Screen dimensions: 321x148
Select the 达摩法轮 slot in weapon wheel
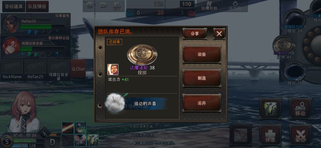tap(284, 45)
